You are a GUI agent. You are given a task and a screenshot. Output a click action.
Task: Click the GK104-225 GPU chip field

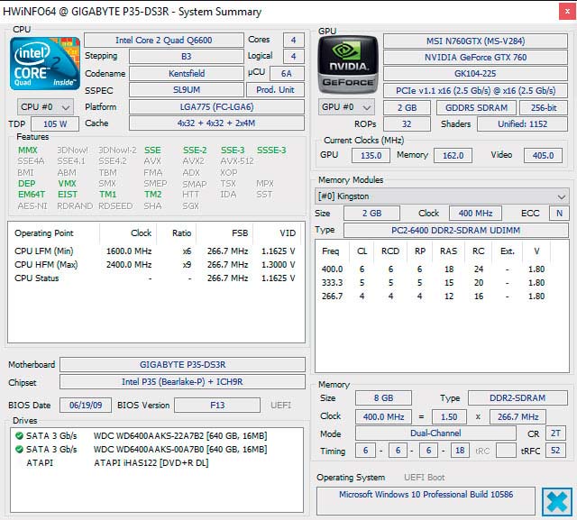click(x=475, y=74)
